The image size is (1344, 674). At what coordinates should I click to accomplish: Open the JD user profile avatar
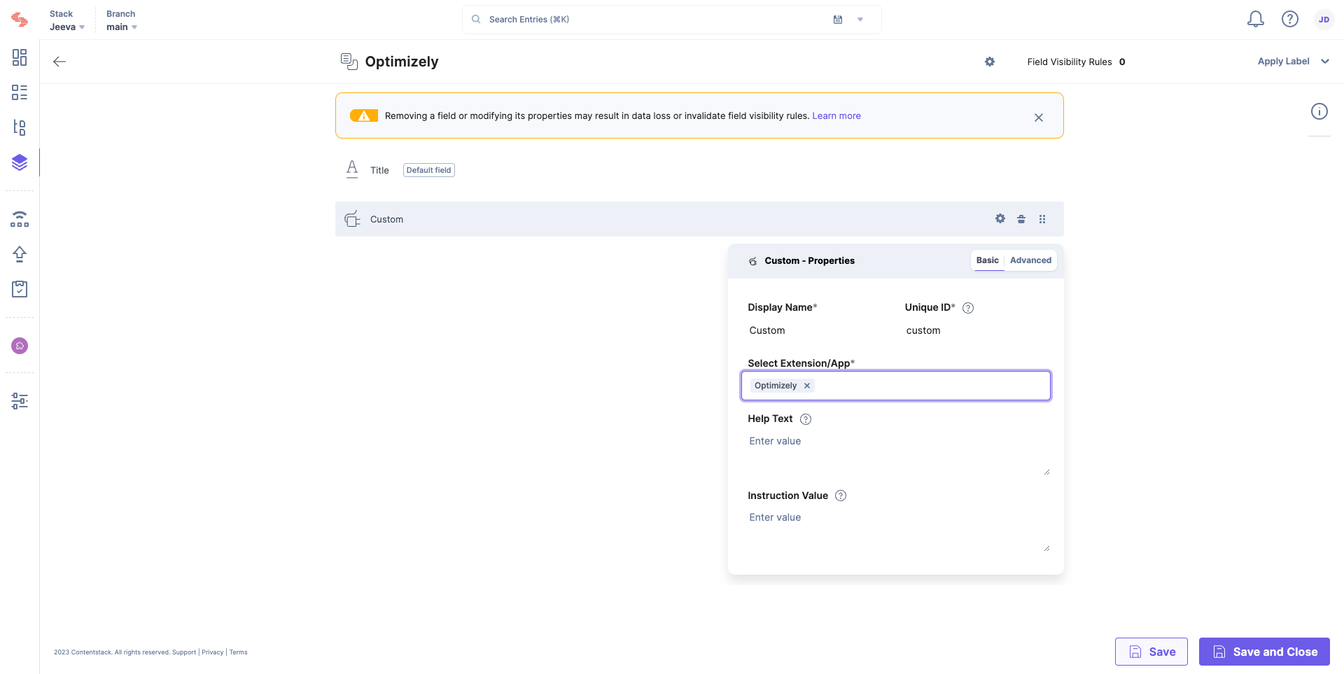1324,20
